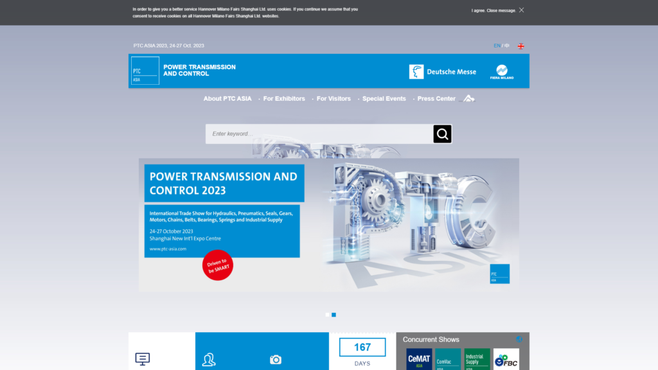
Task: Select the camera photo gallery icon
Action: pos(275,360)
